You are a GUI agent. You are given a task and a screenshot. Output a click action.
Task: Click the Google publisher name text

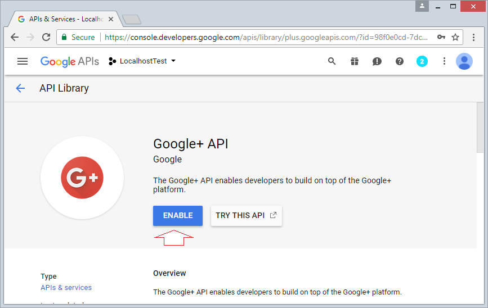coord(167,160)
